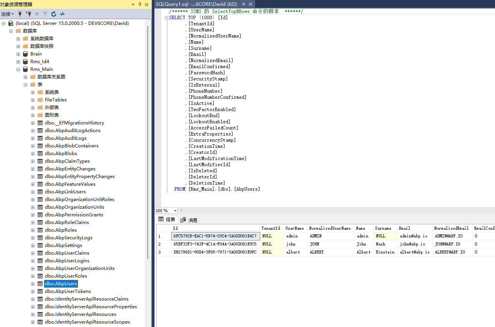Refresh the Object Explorer tree

pyautogui.click(x=54, y=14)
